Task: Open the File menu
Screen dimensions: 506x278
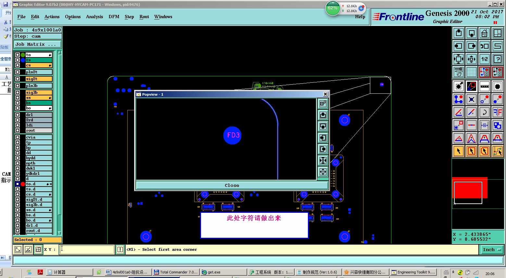Action: click(x=21, y=17)
